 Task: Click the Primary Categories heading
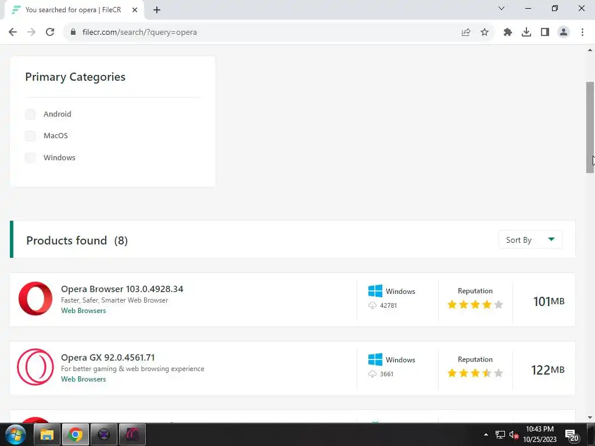(x=75, y=77)
